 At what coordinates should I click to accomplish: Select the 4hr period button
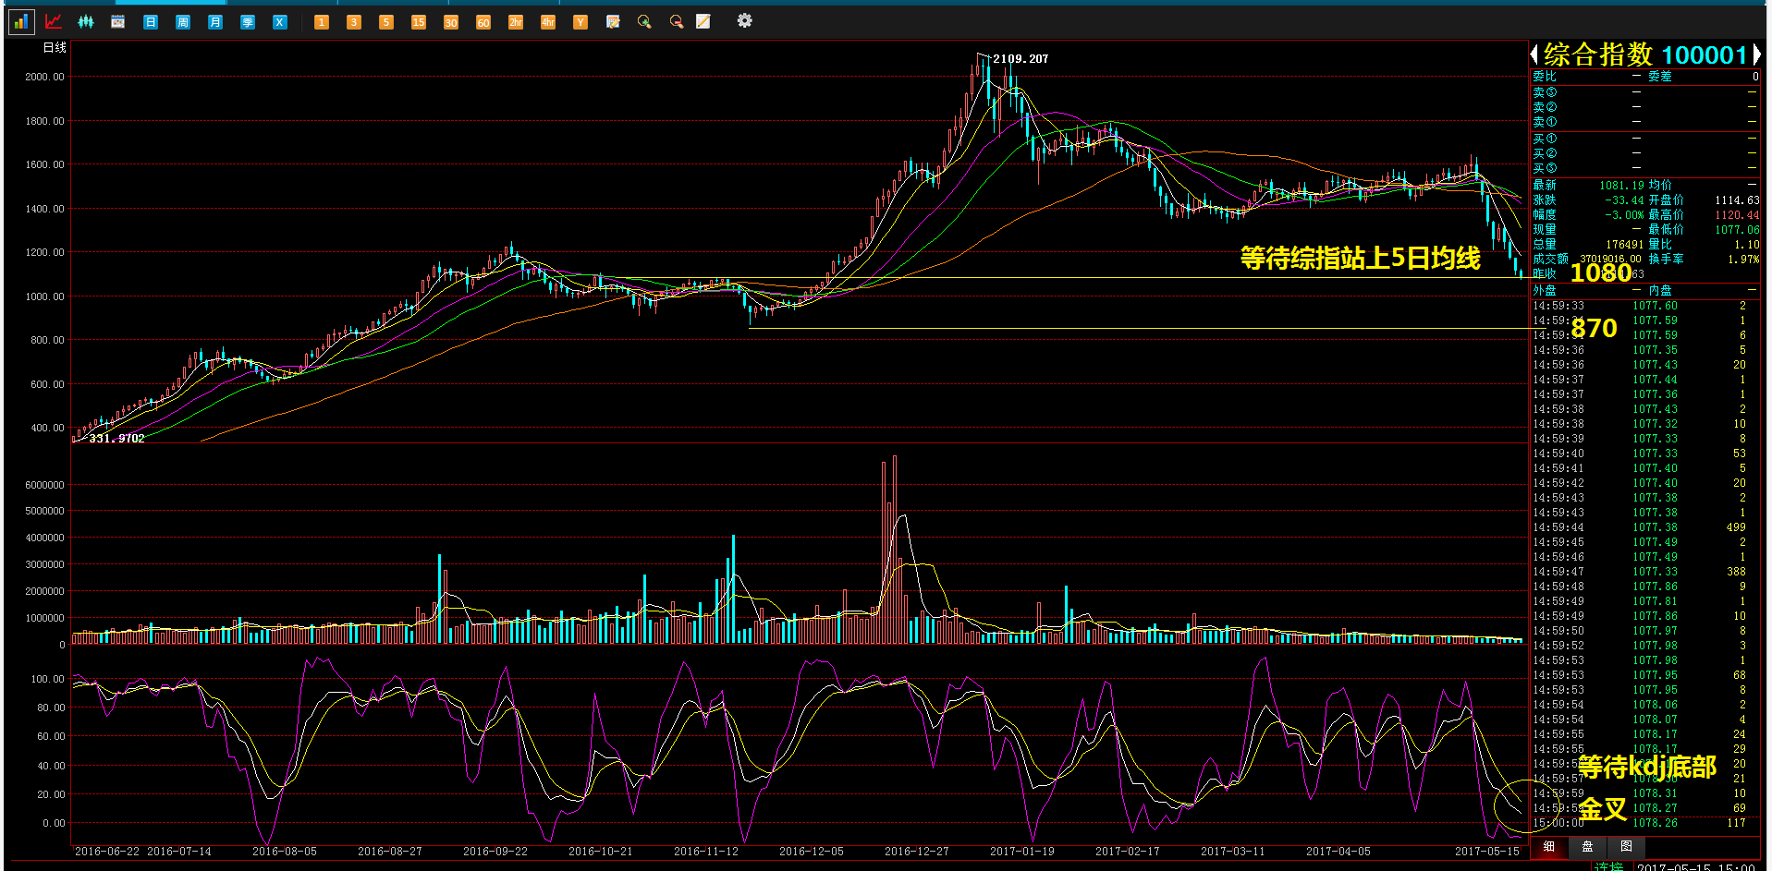pos(548,22)
